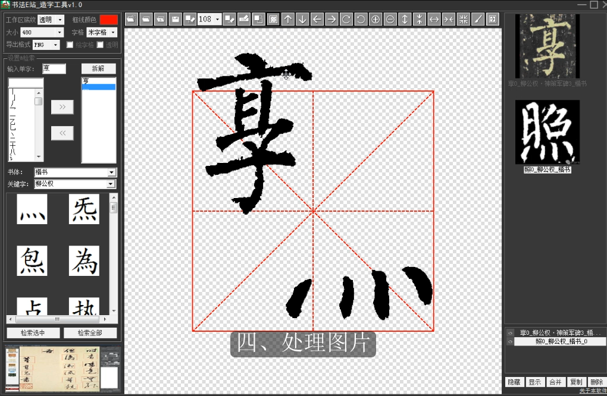
Task: Click the 复制 layer button
Action: (576, 382)
